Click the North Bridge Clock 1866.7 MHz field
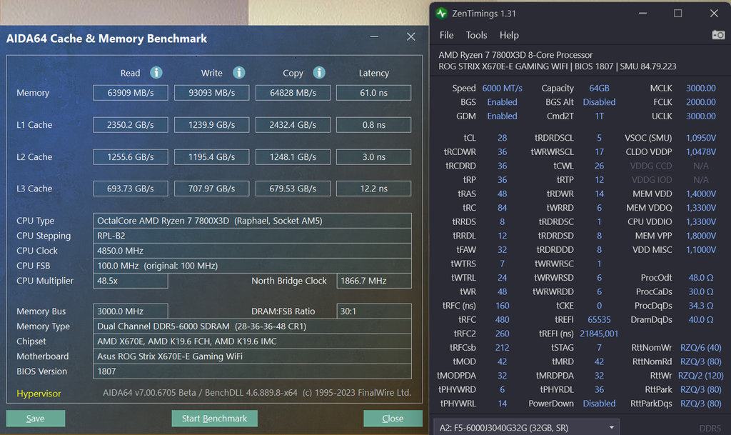The height and width of the screenshot is (435, 731). coord(374,281)
